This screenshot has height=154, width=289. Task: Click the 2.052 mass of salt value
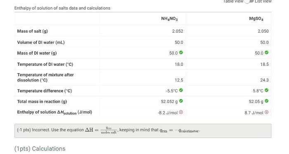(x=178, y=31)
